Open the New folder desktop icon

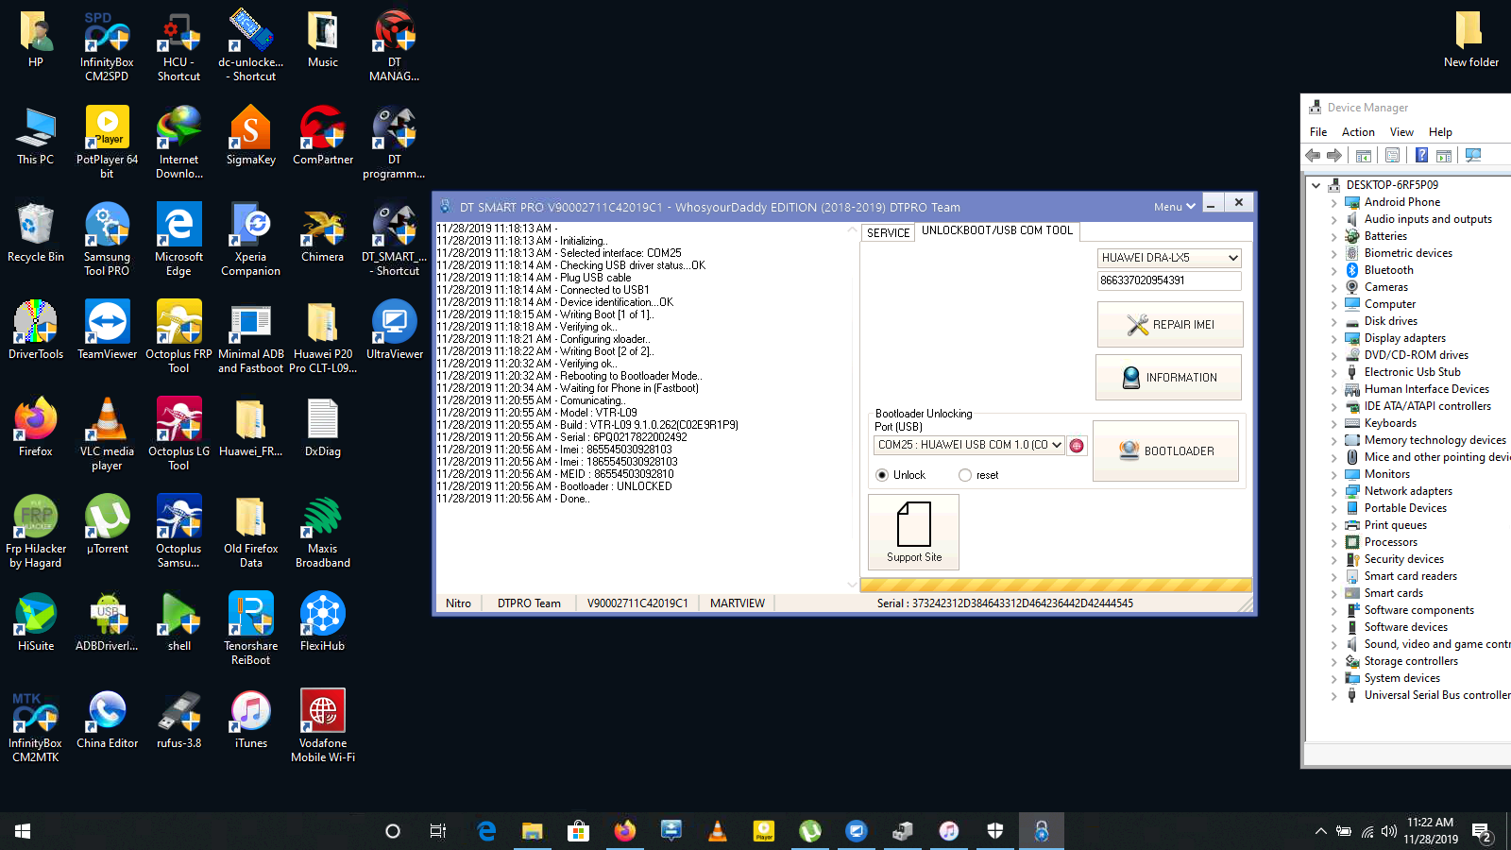pos(1470,39)
